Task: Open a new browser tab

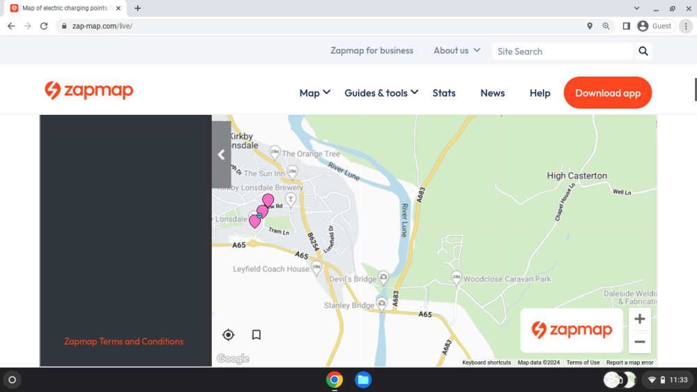Action: (x=138, y=8)
